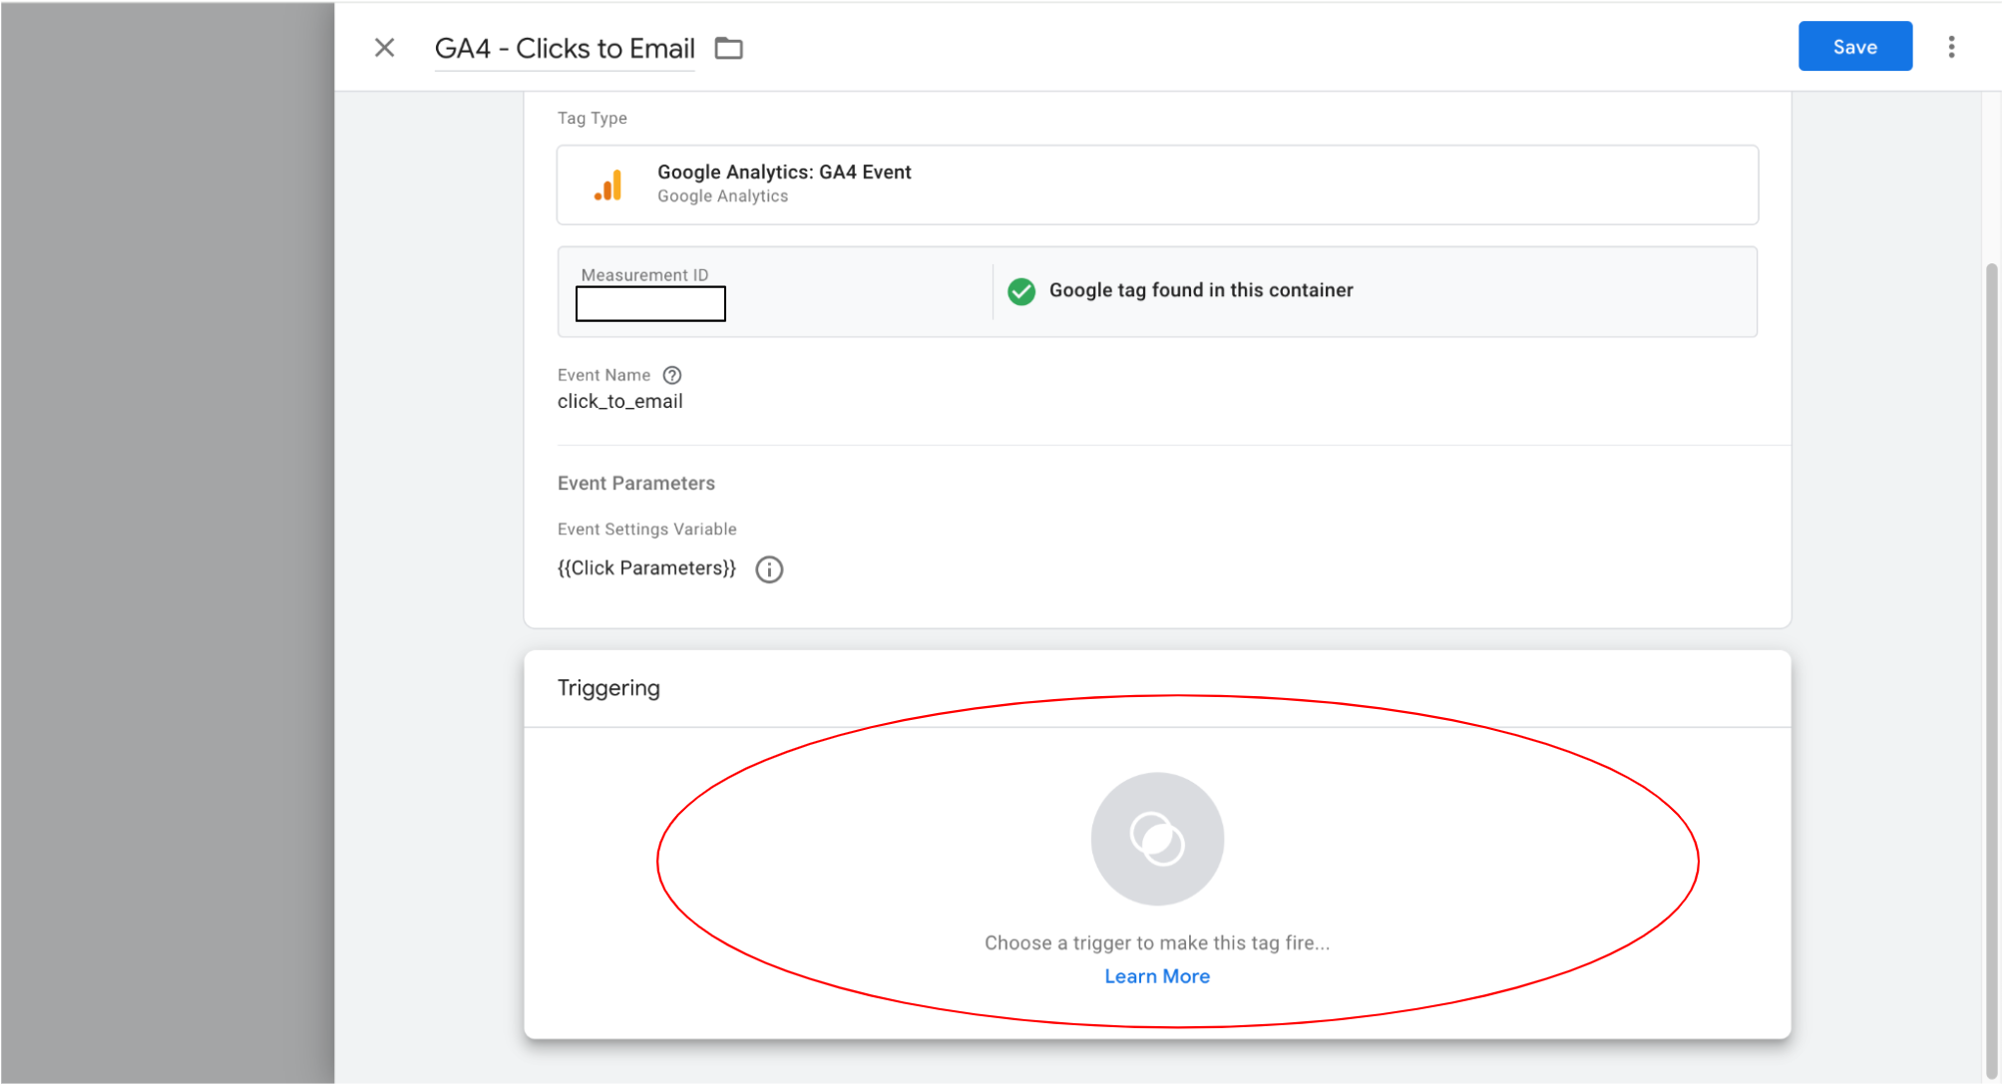The image size is (2003, 1087).
Task: Close the tag editor with X
Action: tap(384, 48)
